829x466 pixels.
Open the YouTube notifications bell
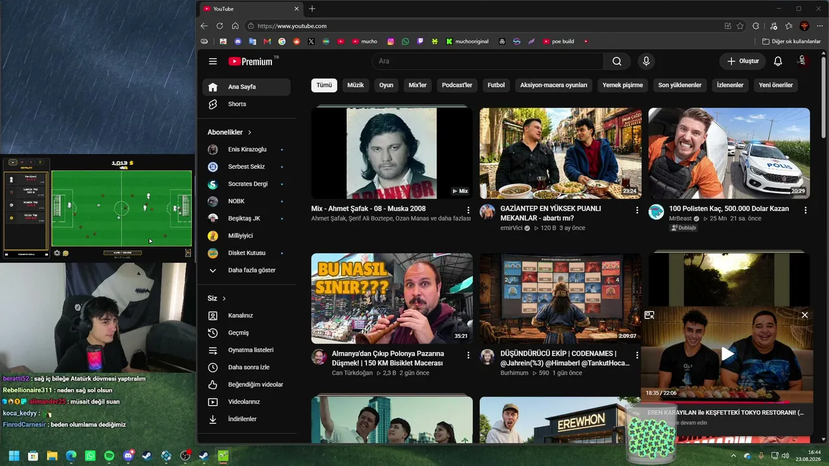pos(778,61)
